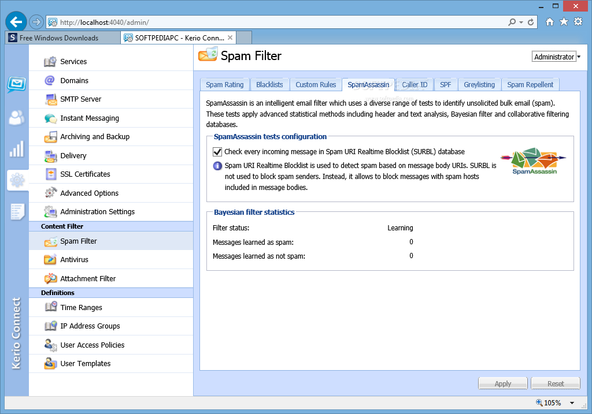Switch to the Greylisting tab
The image size is (592, 414).
pyautogui.click(x=479, y=85)
